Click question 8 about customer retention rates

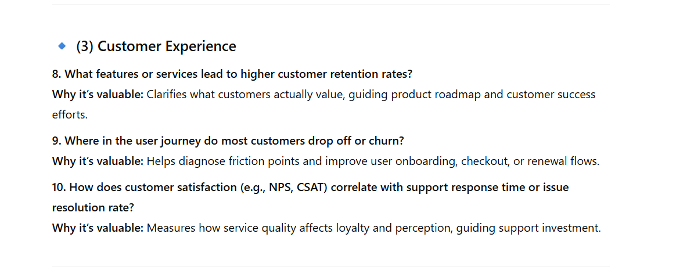click(x=232, y=74)
